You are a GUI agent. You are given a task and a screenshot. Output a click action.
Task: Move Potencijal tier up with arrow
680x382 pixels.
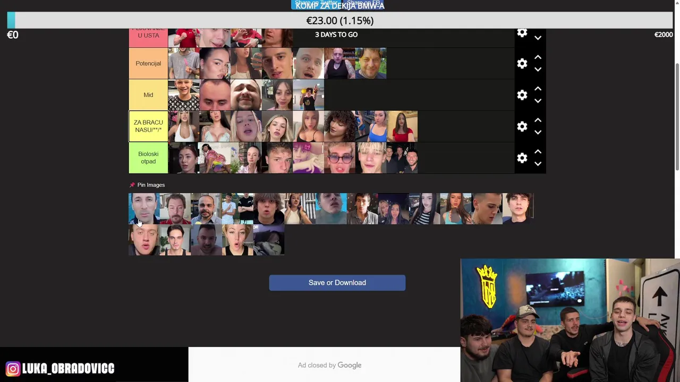click(x=538, y=57)
